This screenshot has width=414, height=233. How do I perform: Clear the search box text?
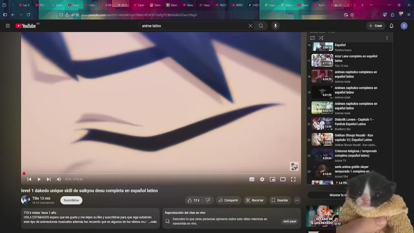click(x=250, y=26)
